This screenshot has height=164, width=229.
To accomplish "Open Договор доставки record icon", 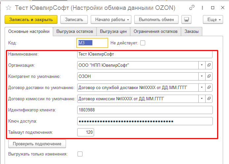I will [x=209, y=87].
